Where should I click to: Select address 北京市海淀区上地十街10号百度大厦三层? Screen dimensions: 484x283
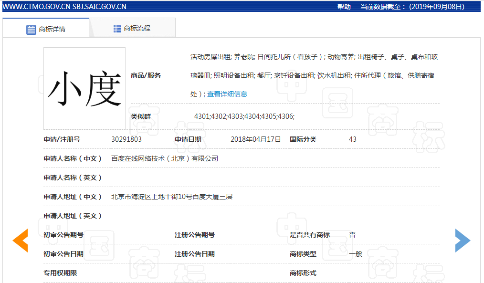[172, 197]
